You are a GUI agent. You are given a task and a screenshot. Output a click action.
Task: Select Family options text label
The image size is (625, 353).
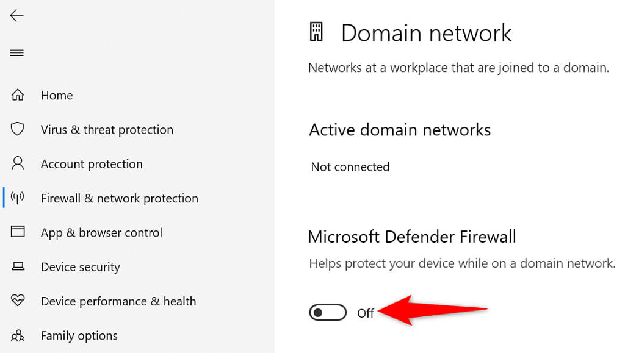tap(79, 335)
